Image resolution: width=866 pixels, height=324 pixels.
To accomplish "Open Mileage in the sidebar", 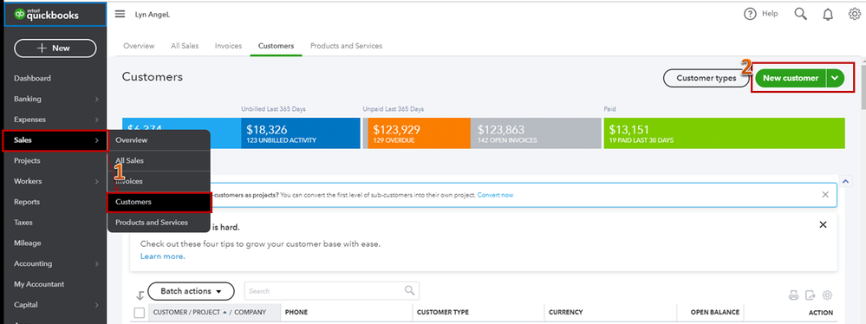I will click(28, 243).
